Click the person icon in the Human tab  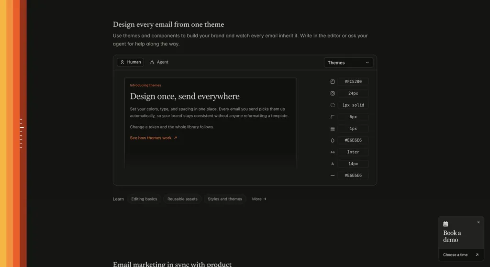point(122,62)
